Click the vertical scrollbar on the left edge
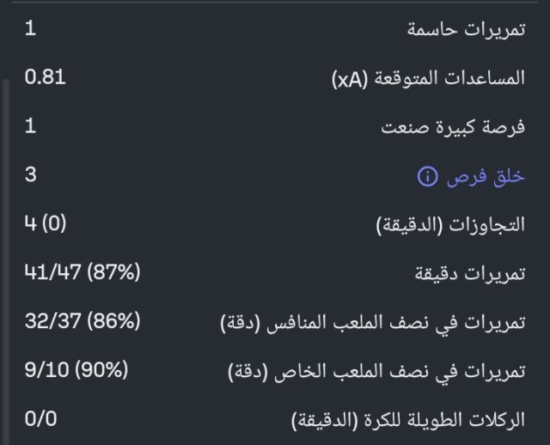The image size is (550, 445). click(3, 258)
